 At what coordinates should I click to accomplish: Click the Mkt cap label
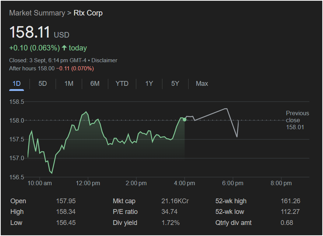pyautogui.click(x=124, y=201)
